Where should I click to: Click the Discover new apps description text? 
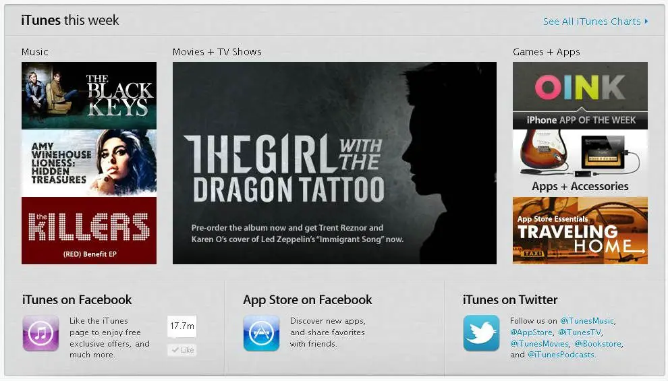(328, 332)
